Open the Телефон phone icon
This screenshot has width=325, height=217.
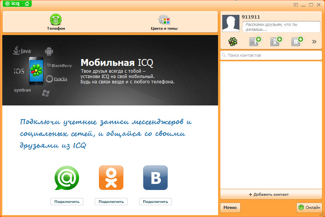click(x=56, y=19)
